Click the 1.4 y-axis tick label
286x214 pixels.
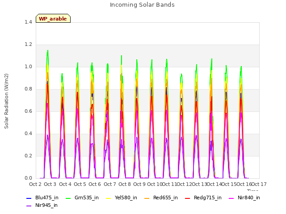pyautogui.click(x=28, y=22)
